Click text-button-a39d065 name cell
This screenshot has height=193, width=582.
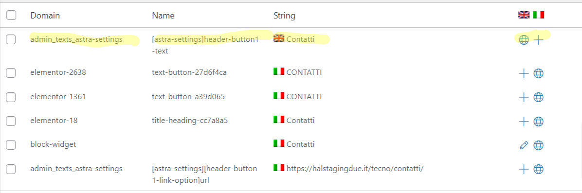point(188,97)
